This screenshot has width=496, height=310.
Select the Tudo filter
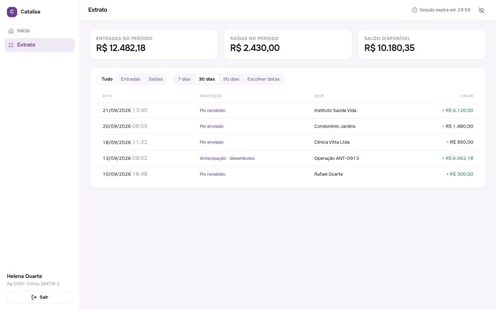point(107,79)
